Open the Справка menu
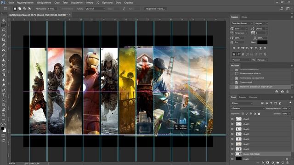Screen dimensions: 294x165 [128, 3]
